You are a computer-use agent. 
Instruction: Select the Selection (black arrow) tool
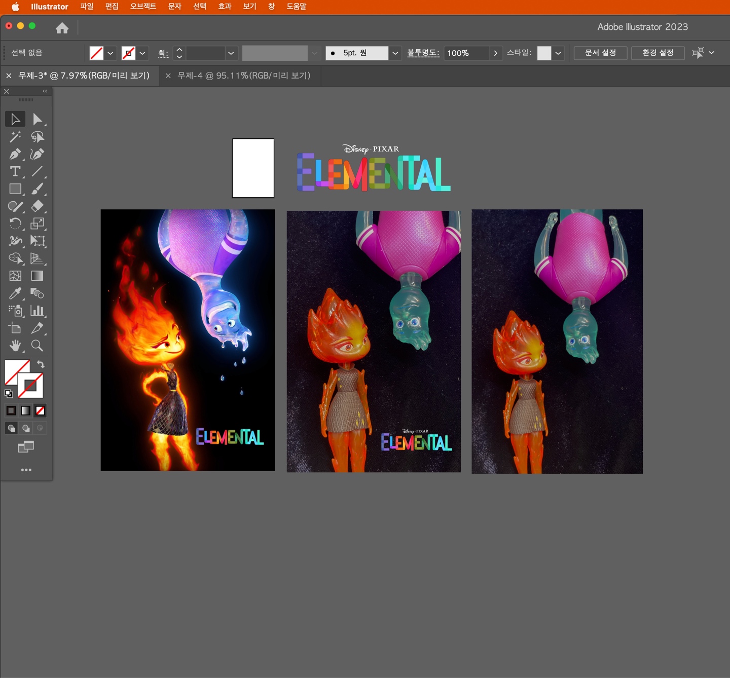(x=15, y=119)
